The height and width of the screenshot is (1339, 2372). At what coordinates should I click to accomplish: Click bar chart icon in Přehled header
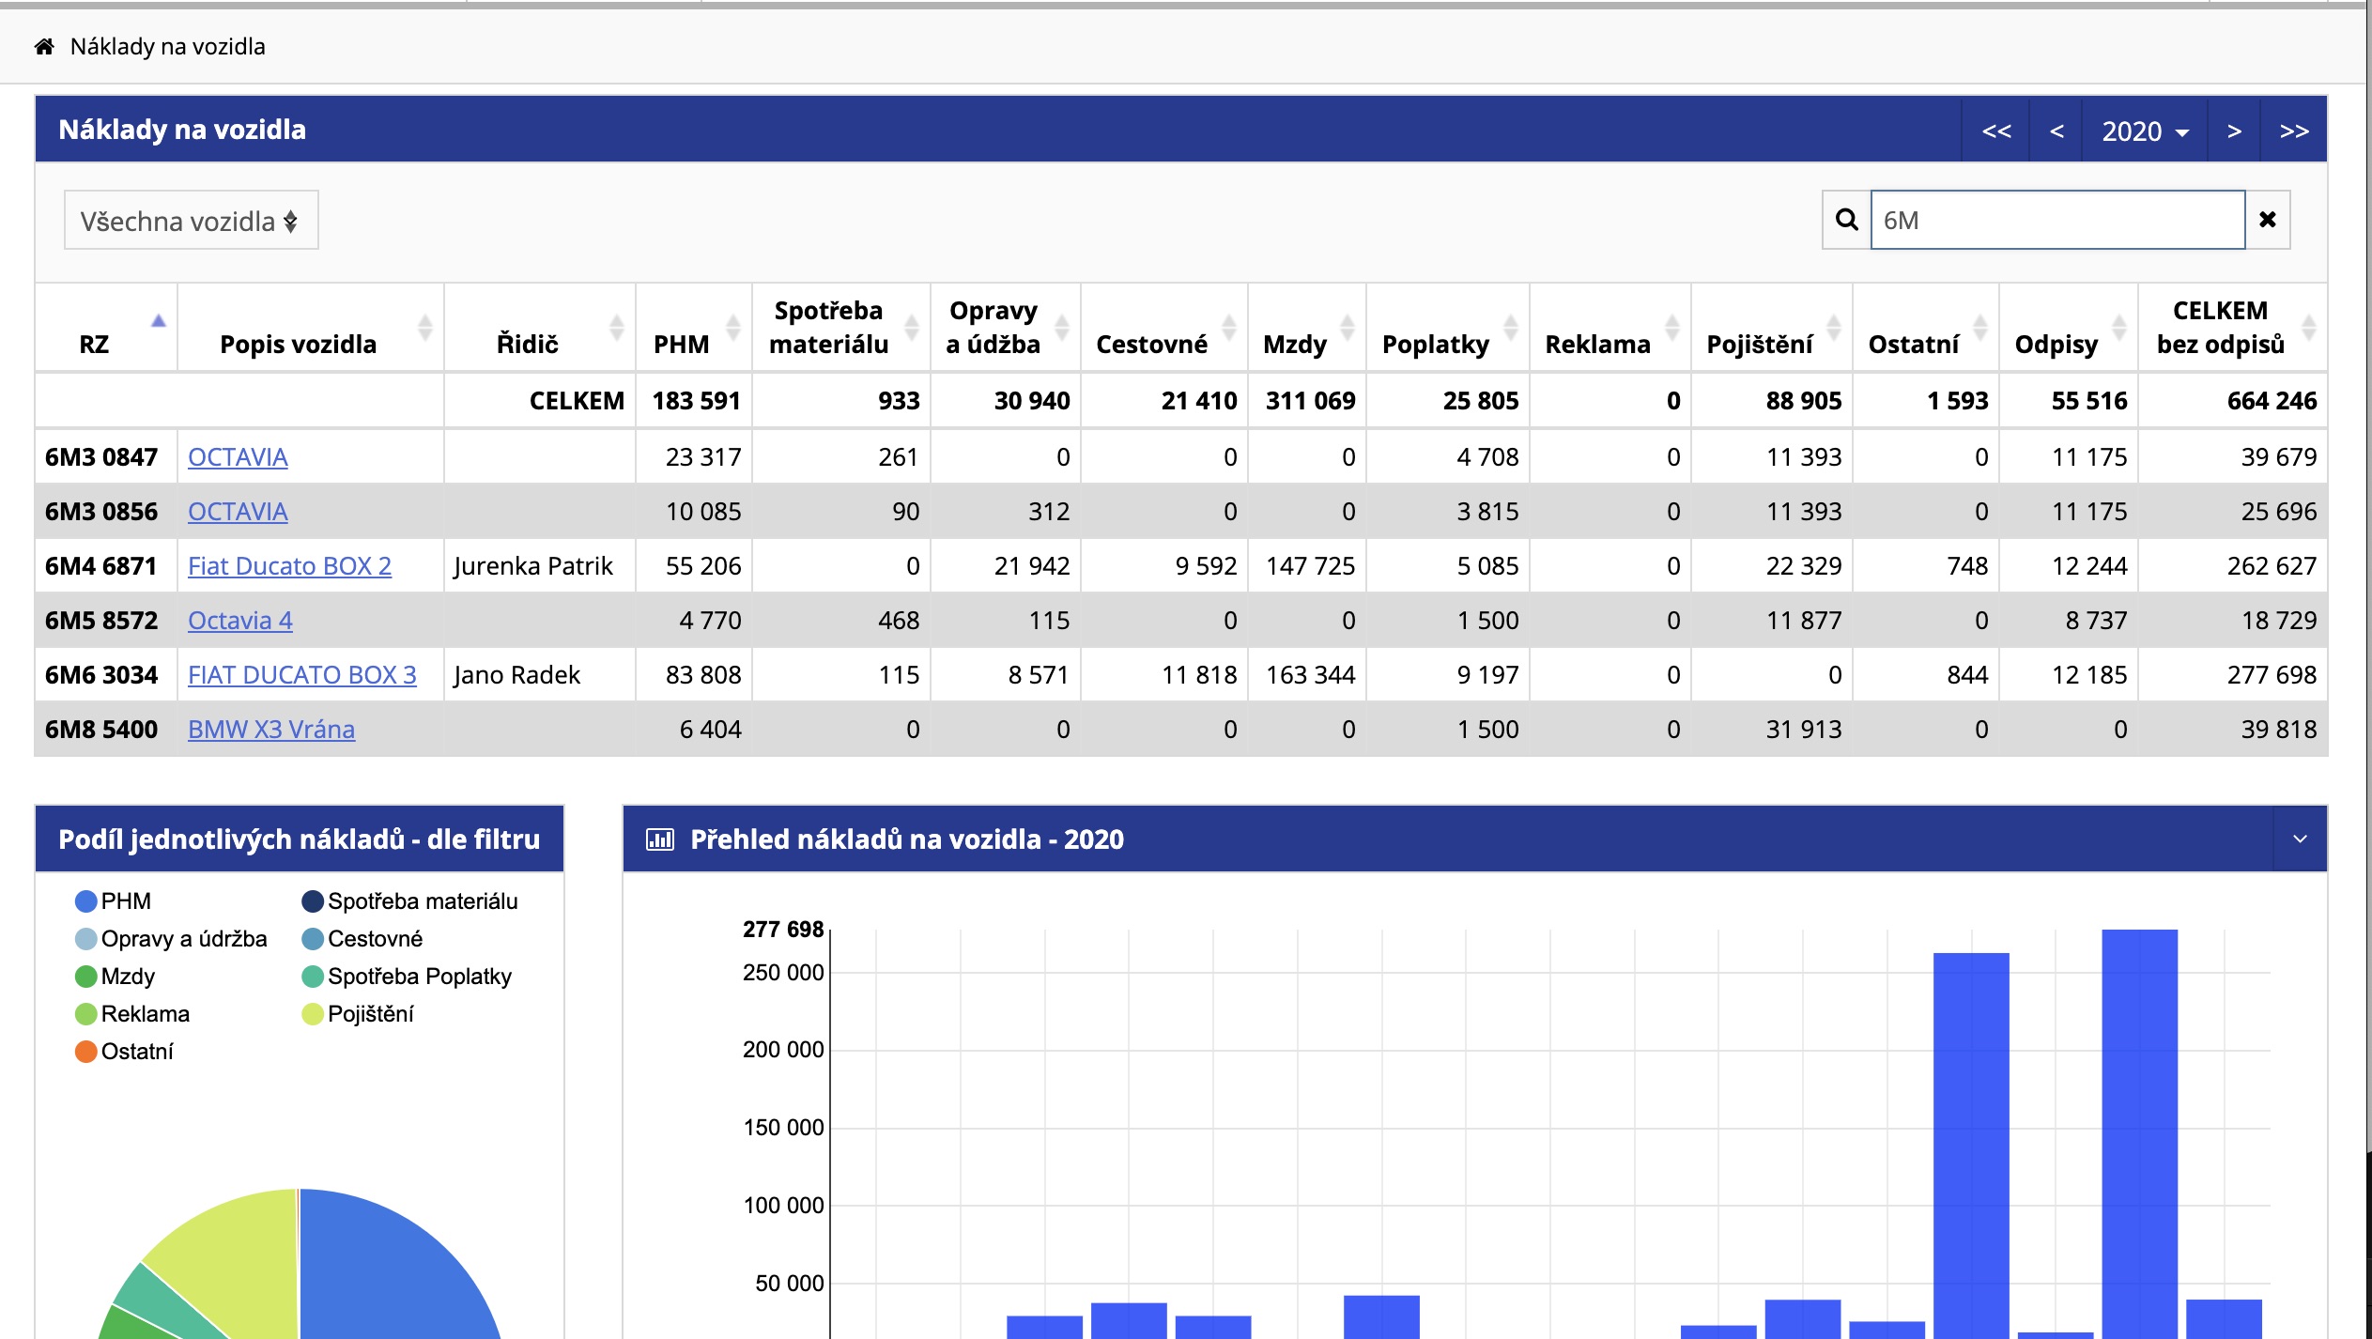coord(660,839)
